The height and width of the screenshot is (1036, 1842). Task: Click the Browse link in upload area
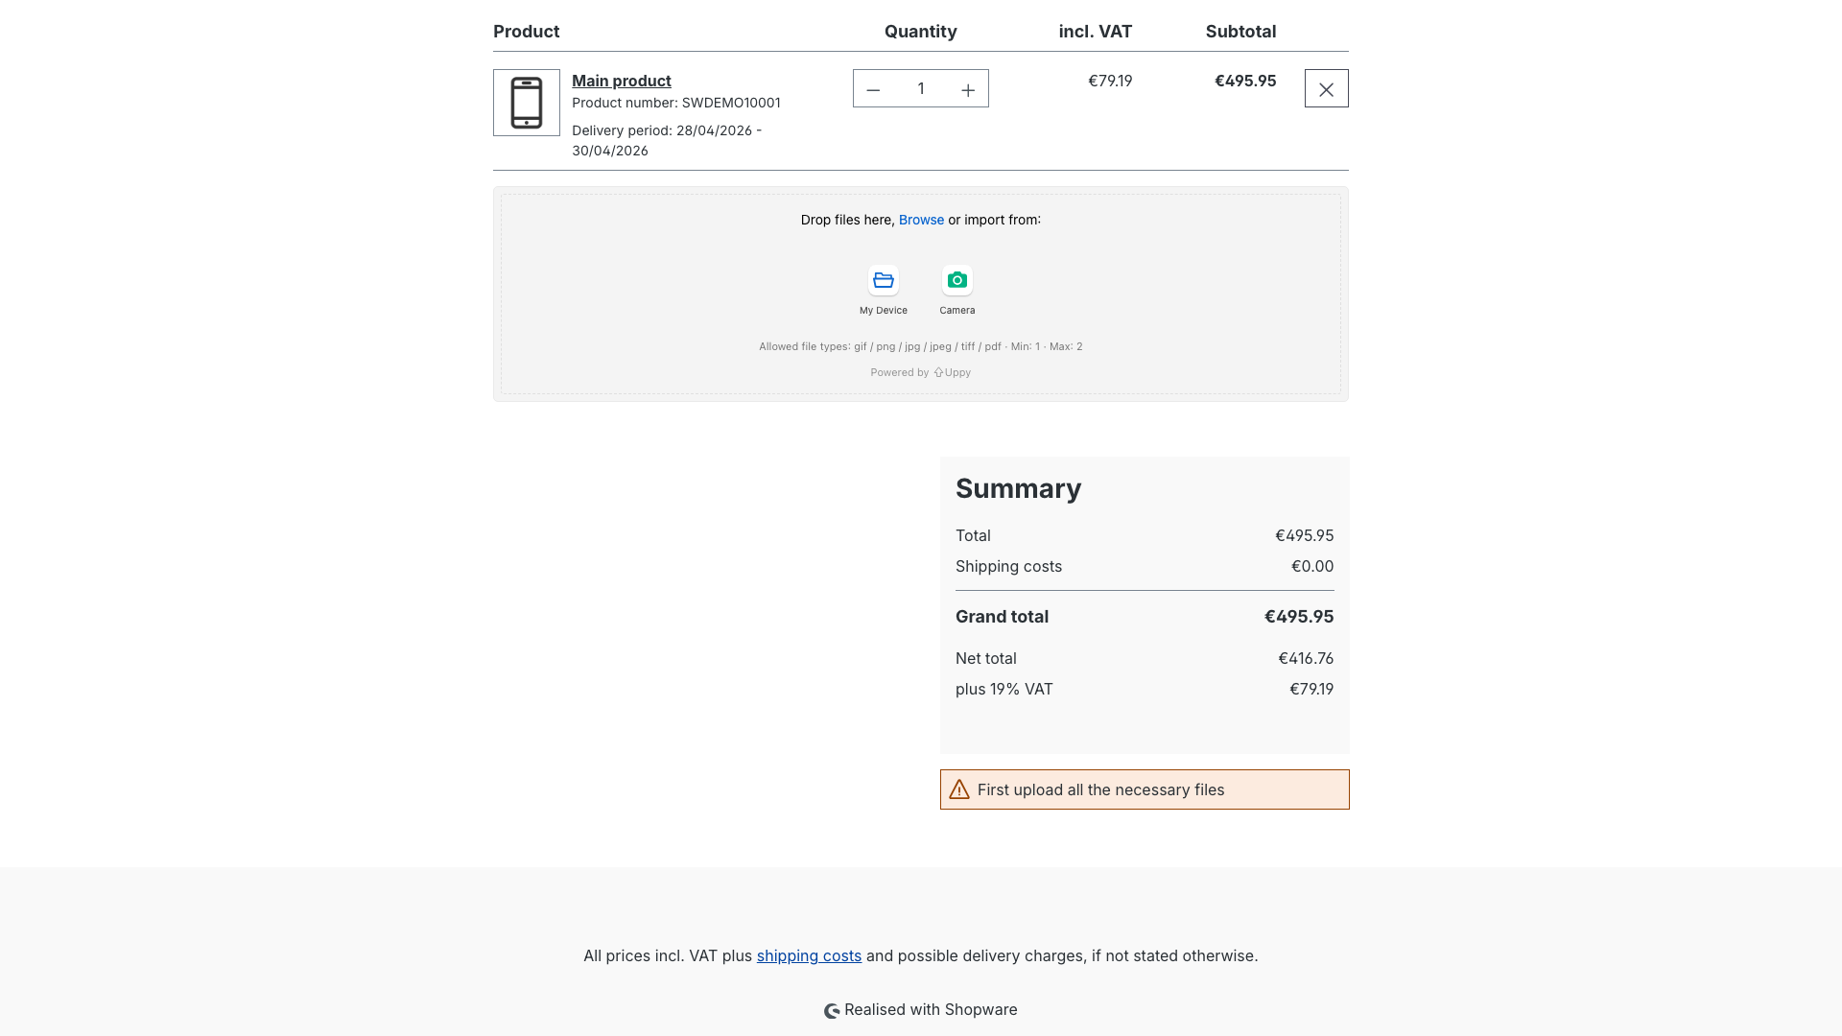click(921, 220)
